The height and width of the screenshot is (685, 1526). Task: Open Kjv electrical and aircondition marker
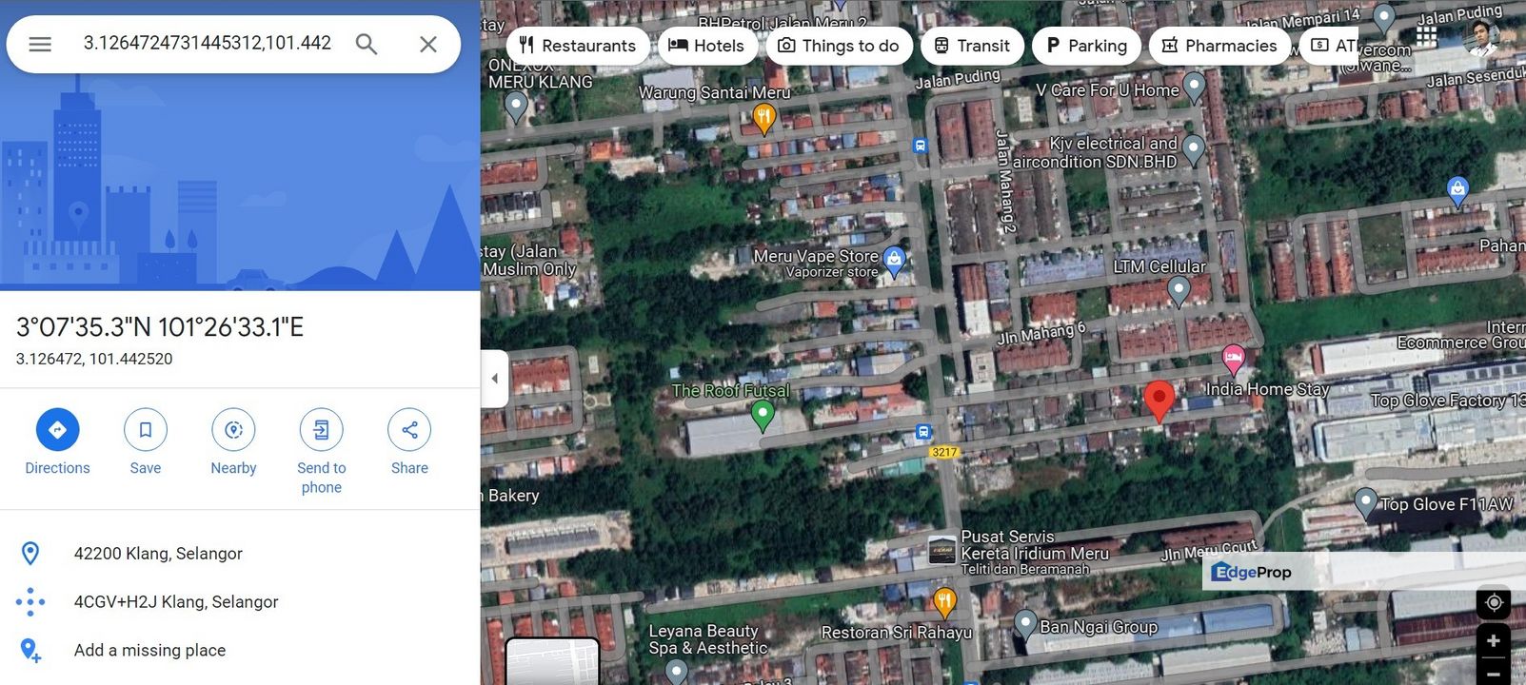[1193, 149]
